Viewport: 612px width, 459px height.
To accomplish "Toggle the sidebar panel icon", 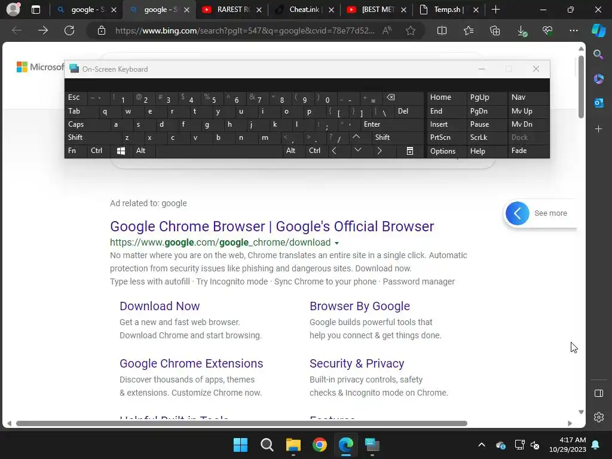I will (599, 393).
